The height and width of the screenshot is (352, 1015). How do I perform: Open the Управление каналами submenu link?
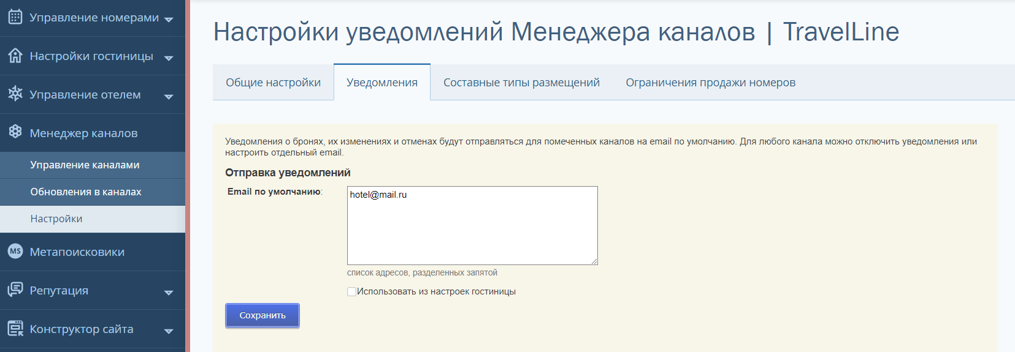click(85, 165)
